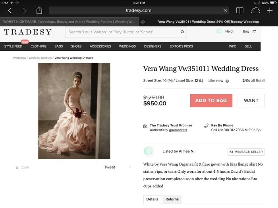Show iCloud tabs cloud icon
Screen dimensions: 278x208
coord(255,10)
